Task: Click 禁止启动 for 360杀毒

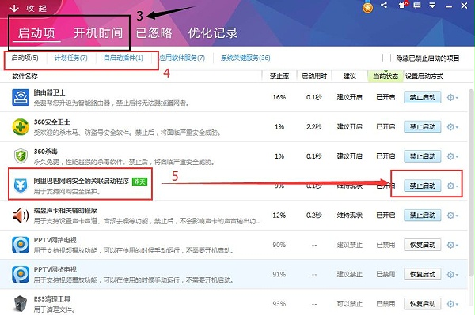Action: click(x=422, y=156)
